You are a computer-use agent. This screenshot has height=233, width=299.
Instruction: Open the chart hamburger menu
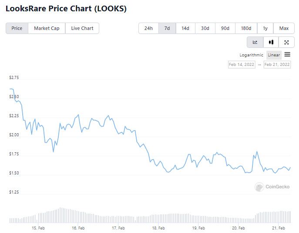[x=288, y=55]
